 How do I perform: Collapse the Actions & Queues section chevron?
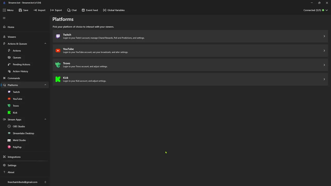45,44
